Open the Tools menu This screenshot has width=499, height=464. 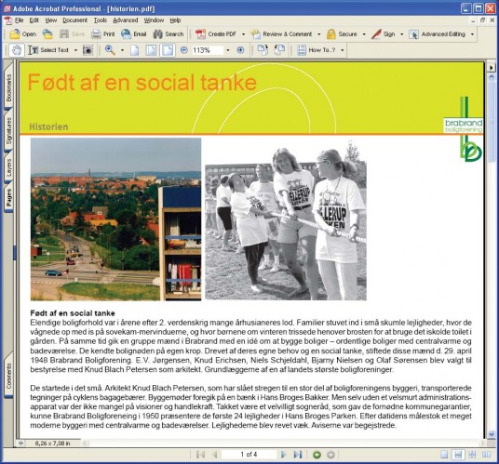101,20
